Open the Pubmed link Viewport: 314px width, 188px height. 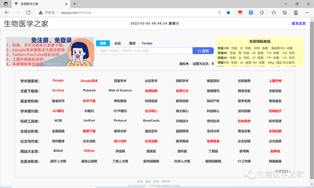(89, 90)
